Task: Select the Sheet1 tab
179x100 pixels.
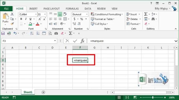Action: [x=28, y=92]
